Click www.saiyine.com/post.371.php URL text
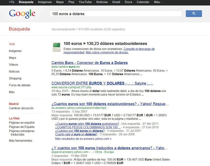This screenshot has width=210, height=166. 71,87
